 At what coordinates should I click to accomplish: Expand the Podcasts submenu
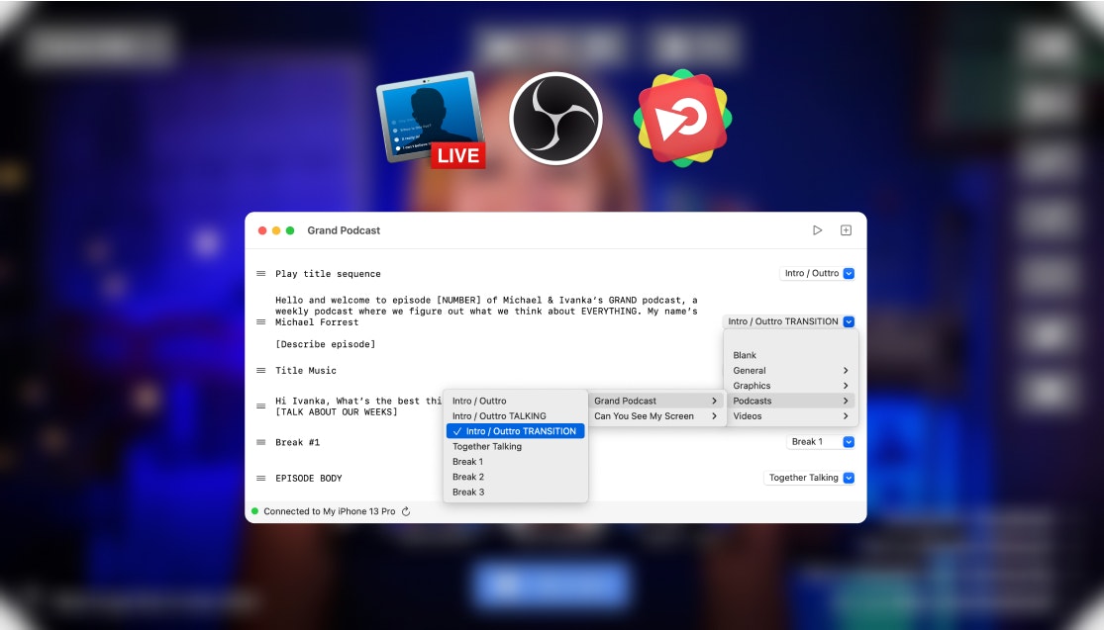point(791,401)
